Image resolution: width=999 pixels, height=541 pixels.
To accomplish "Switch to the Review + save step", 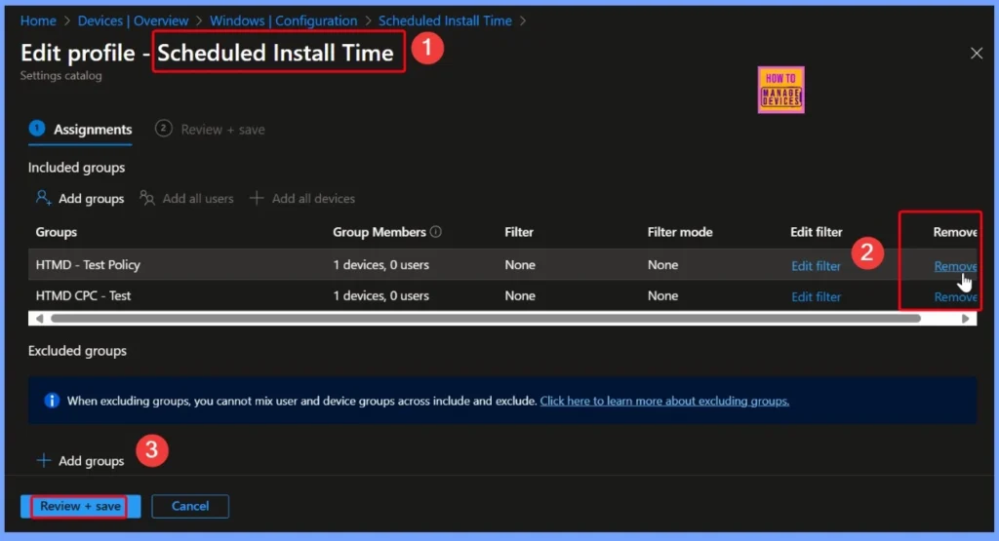I will 211,130.
